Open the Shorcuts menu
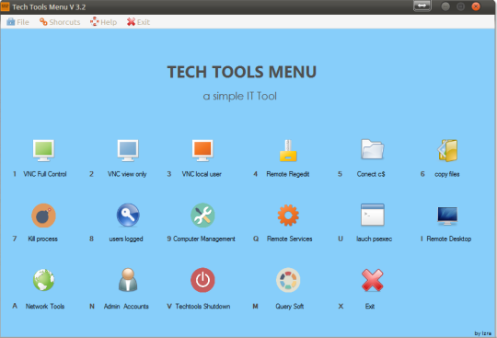The width and height of the screenshot is (497, 338). [60, 22]
